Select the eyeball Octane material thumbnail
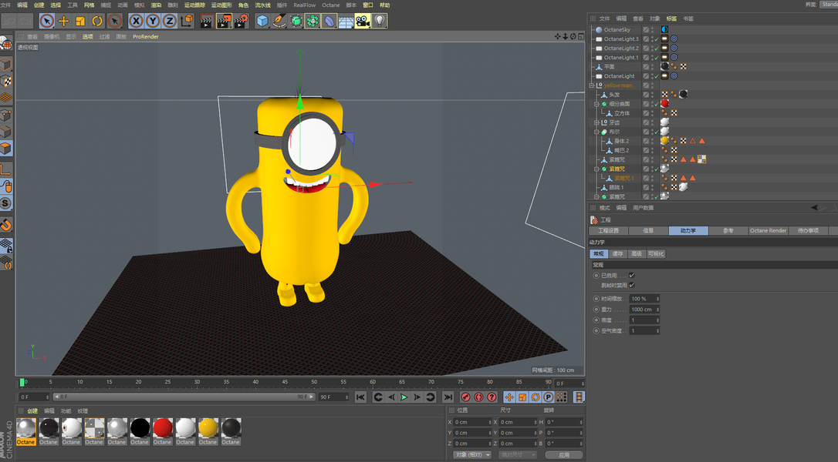The width and height of the screenshot is (838, 462). [x=72, y=432]
